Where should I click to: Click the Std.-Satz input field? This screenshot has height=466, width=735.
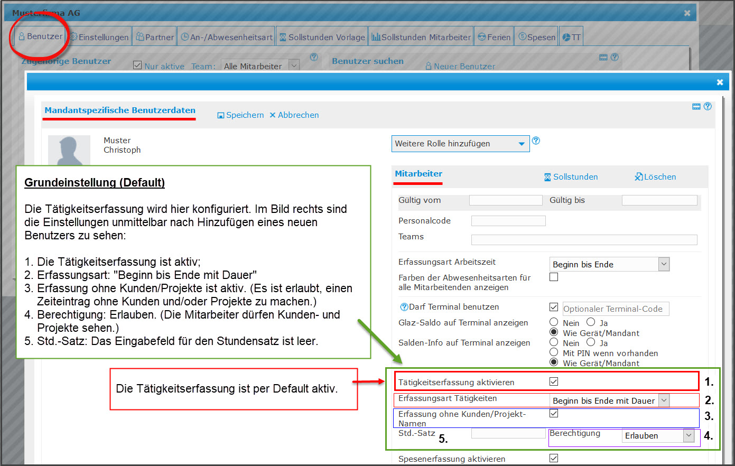tap(508, 433)
